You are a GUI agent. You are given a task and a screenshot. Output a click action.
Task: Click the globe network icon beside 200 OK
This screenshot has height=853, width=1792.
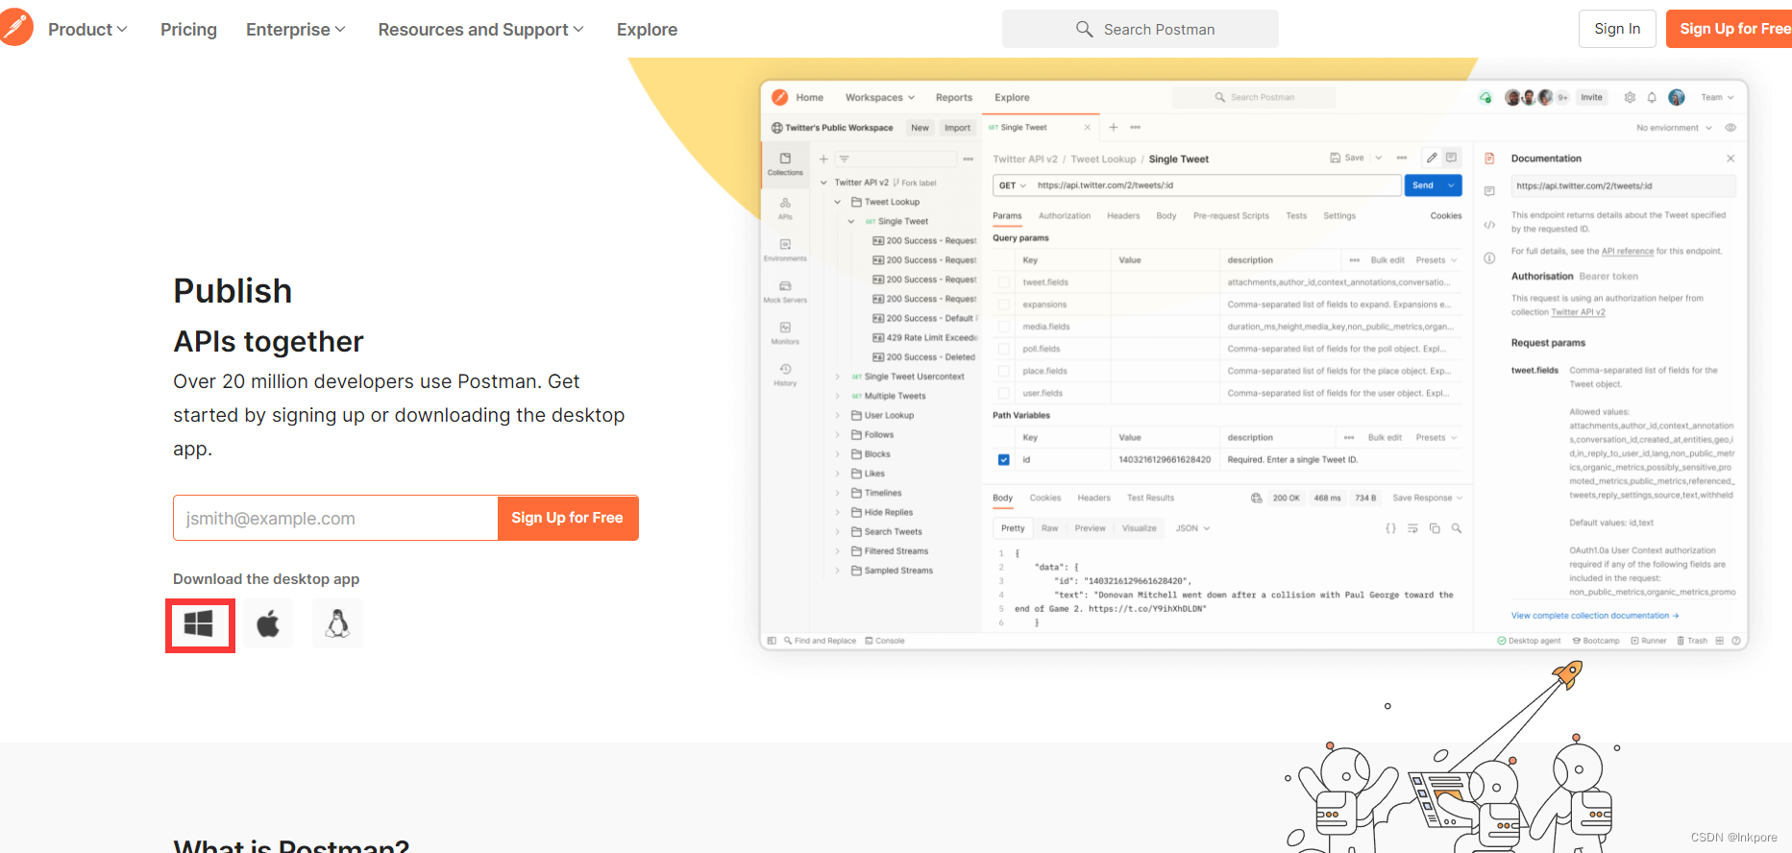coord(1256,498)
